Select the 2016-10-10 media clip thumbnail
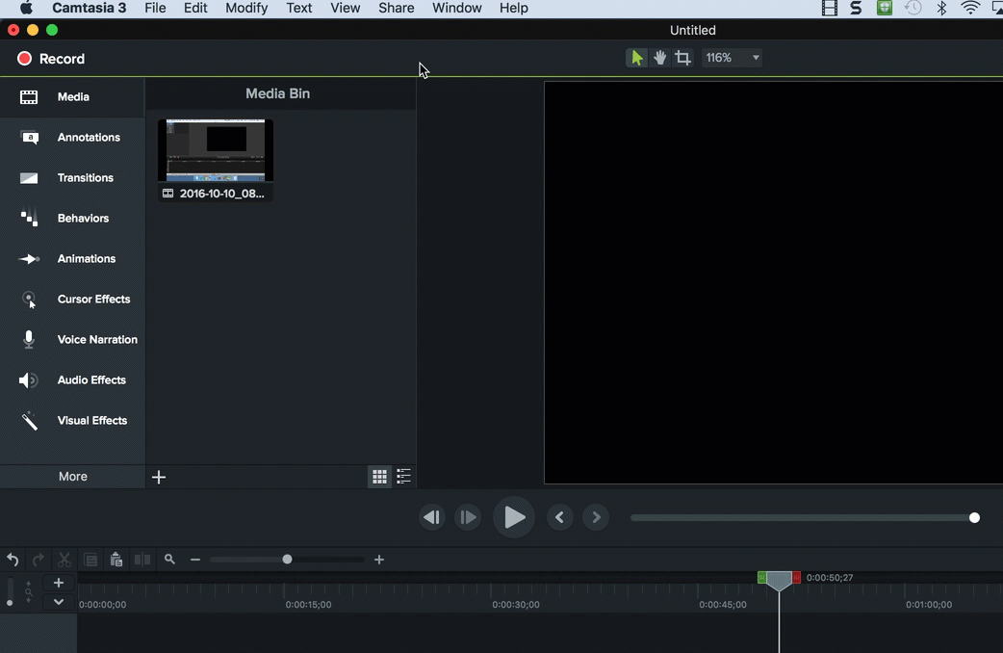Image resolution: width=1003 pixels, height=653 pixels. [216, 151]
